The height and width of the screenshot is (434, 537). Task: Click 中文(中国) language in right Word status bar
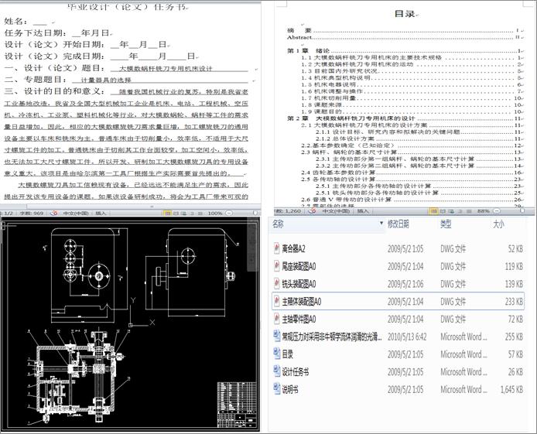pyautogui.click(x=336, y=211)
